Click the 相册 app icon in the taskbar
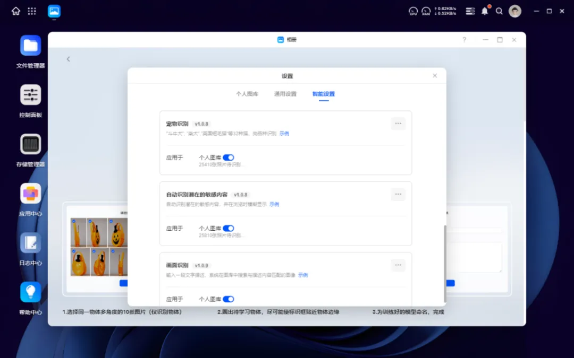Screen dimensions: 574x358 pos(54,11)
